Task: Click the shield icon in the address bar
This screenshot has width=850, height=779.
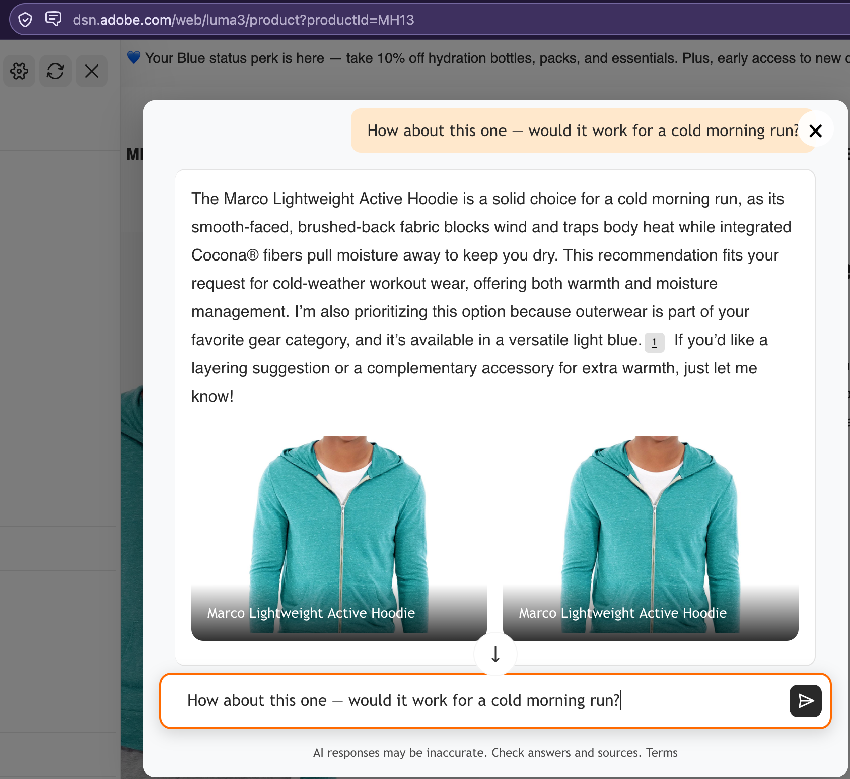Action: point(25,20)
